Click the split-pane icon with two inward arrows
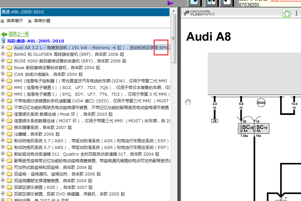 212,3
